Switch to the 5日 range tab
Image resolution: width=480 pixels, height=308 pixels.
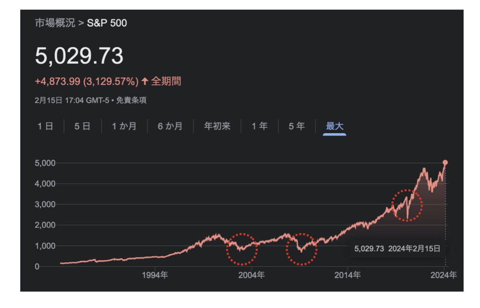coord(82,126)
